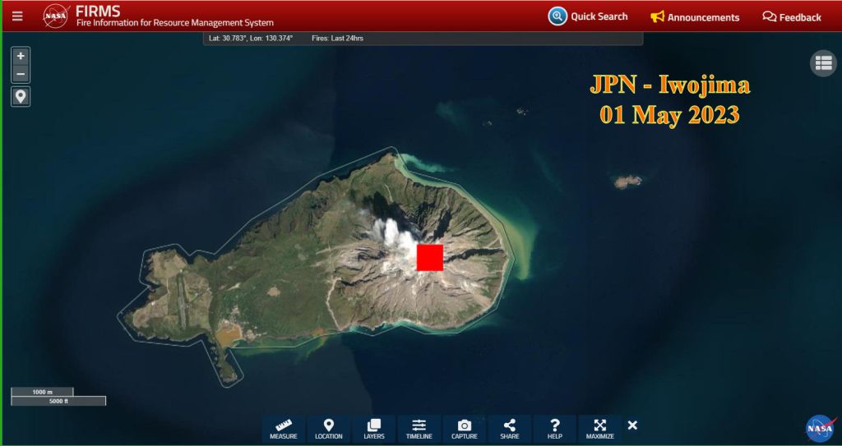
Task: Share the current map view
Action: [x=510, y=429]
